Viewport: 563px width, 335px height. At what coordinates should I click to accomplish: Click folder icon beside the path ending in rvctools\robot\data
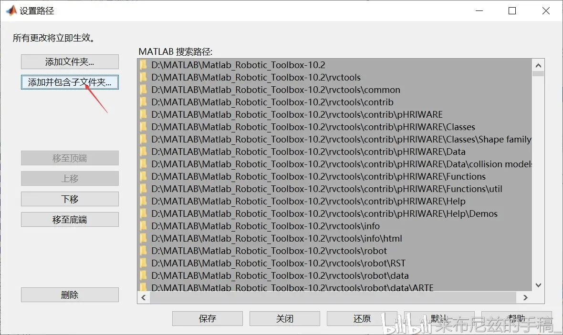[143, 275]
